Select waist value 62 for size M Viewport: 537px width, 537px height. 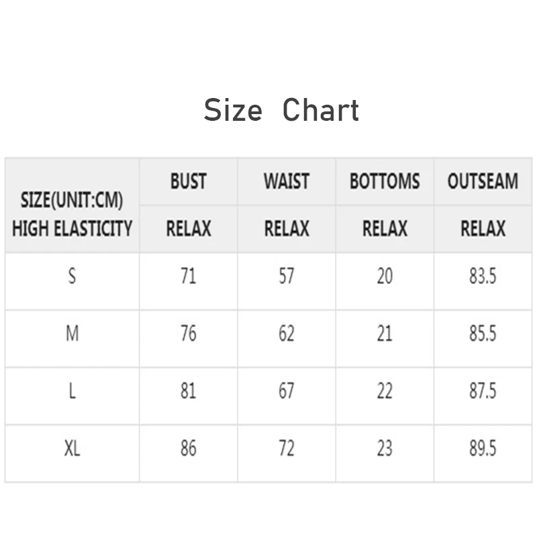(x=287, y=334)
